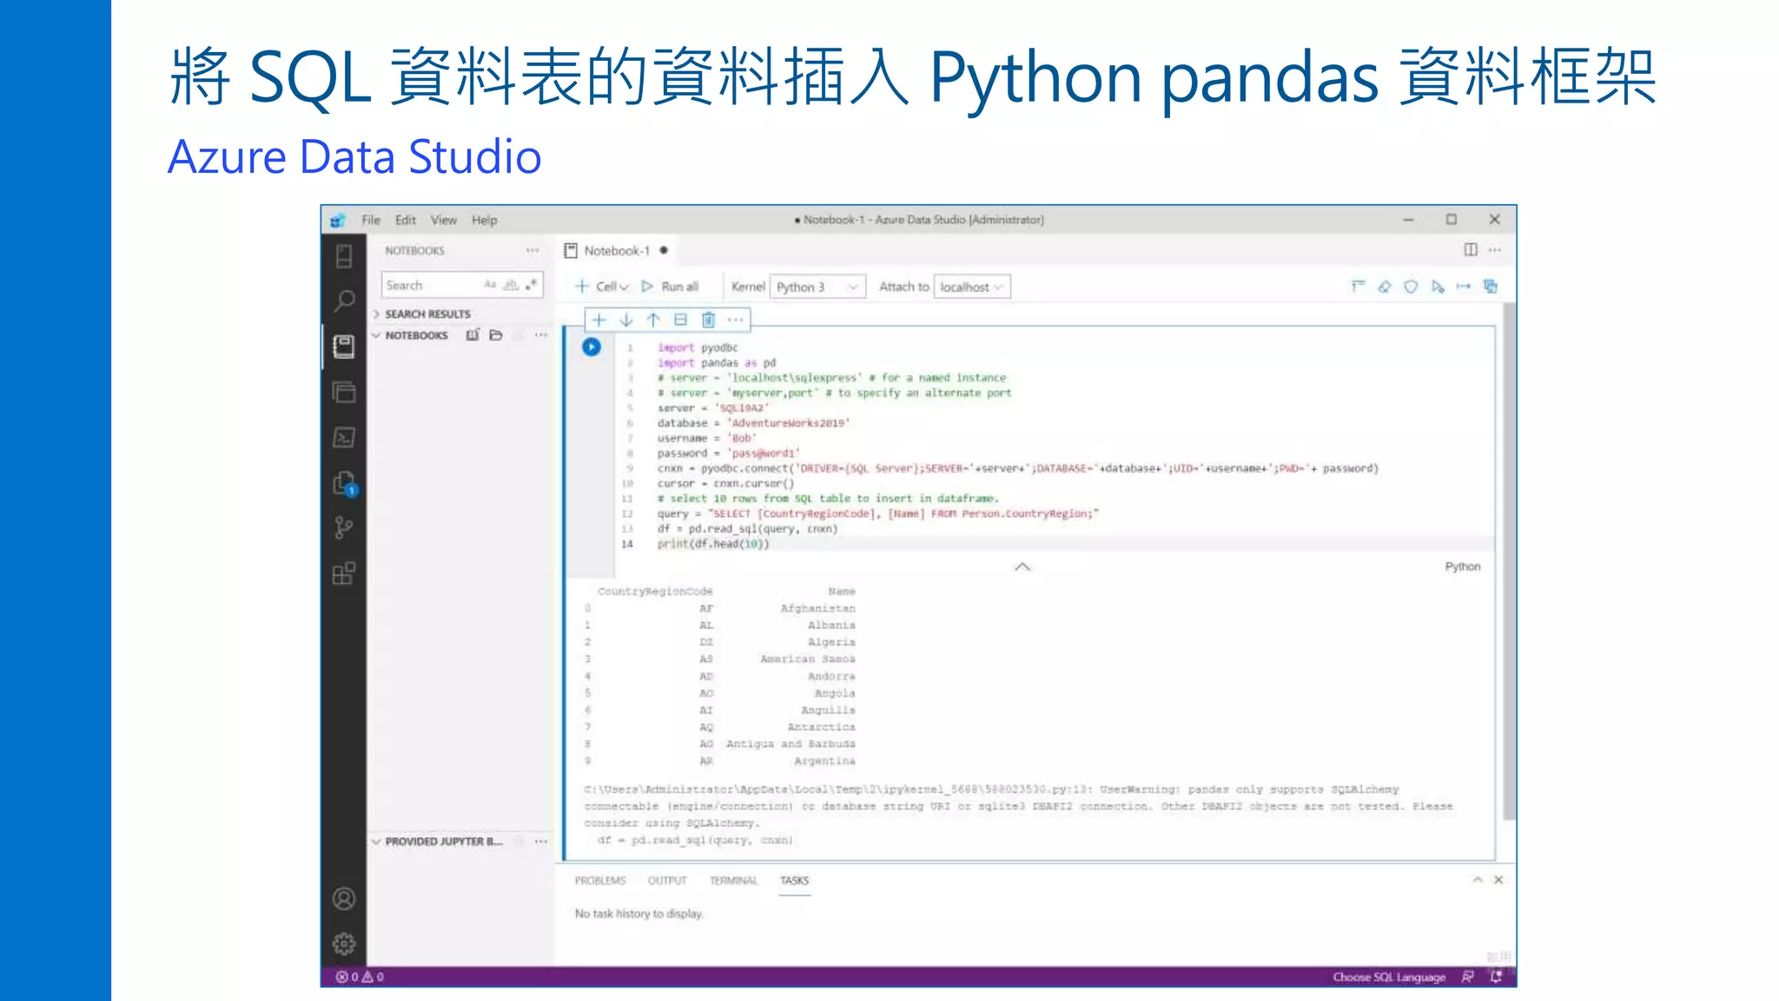Click the open folder icon in the Notebooks section
The width and height of the screenshot is (1779, 1001).
click(496, 335)
